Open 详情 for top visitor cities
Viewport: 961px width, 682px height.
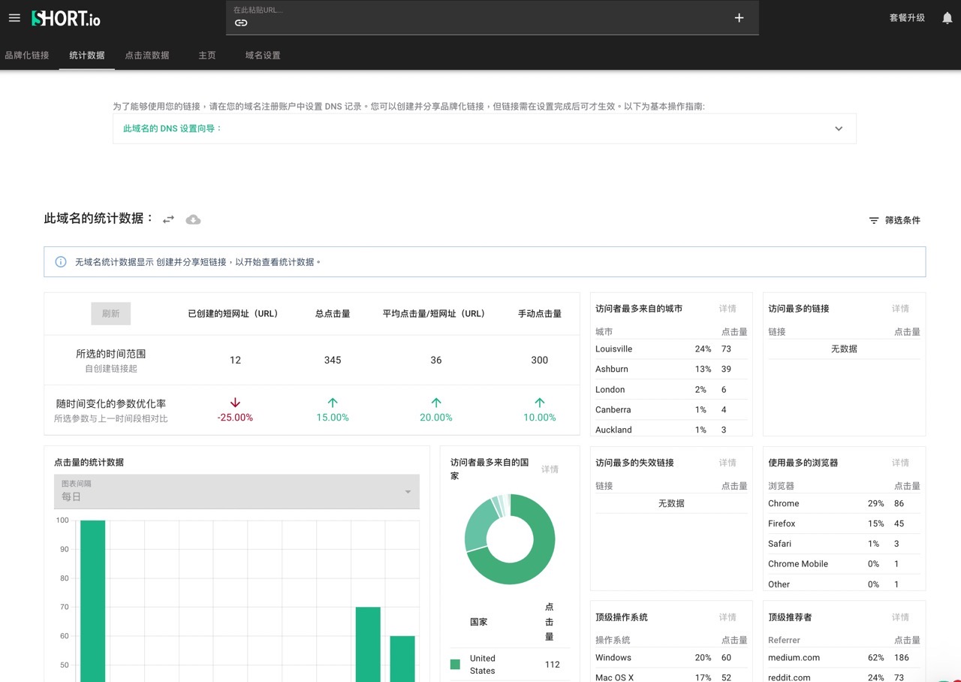(x=728, y=309)
